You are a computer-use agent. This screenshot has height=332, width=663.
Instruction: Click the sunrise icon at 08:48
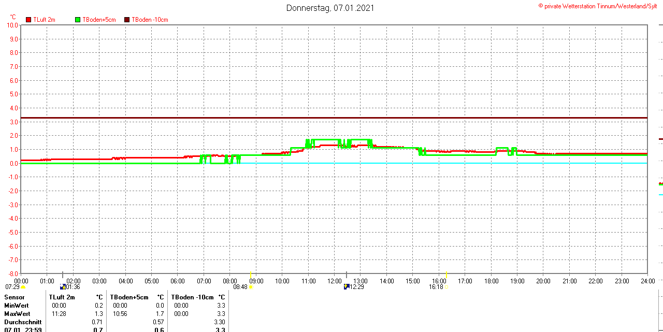tap(251, 287)
